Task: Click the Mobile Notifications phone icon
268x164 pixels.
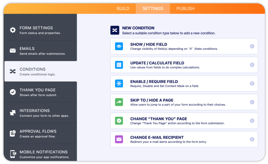Action: 13,154
